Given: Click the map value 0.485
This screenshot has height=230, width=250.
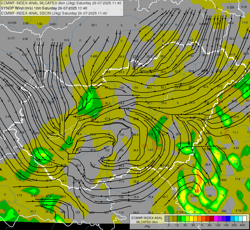Looking at the screenshot, I should pyautogui.click(x=94, y=56).
